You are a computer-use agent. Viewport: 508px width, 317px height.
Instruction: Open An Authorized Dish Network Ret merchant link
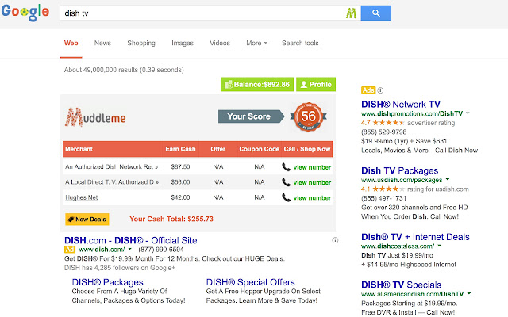pos(112,167)
